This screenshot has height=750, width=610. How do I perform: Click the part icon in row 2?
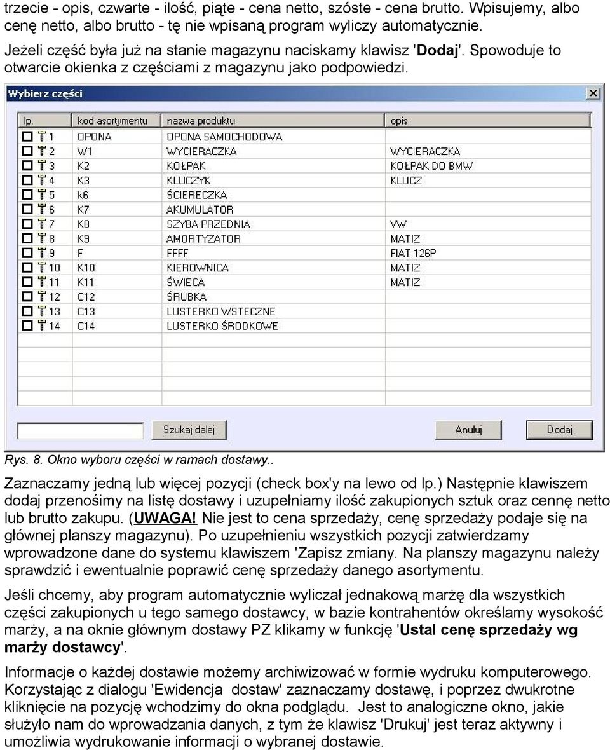click(x=42, y=151)
